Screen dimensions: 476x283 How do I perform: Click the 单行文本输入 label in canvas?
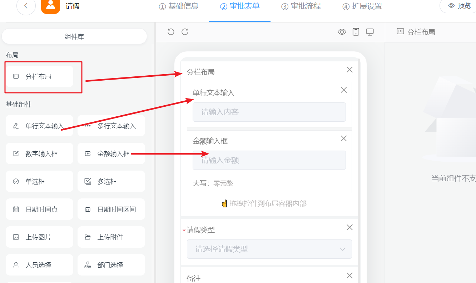pos(213,93)
